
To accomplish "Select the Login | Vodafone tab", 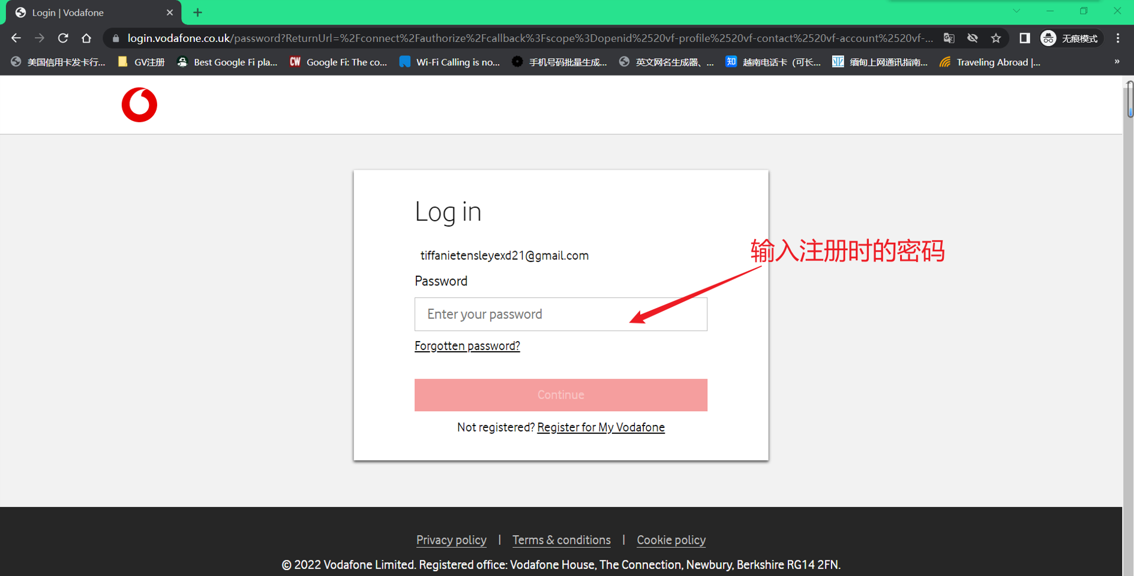I will click(90, 13).
